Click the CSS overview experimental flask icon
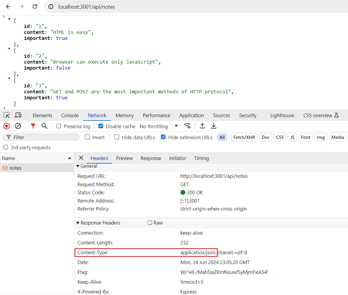 (x=336, y=115)
